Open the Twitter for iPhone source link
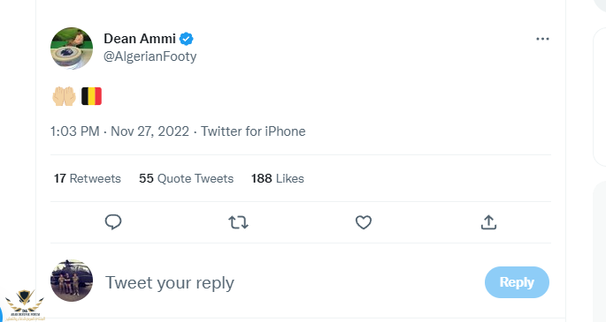Image resolution: width=606 pixels, height=322 pixels. [x=253, y=131]
